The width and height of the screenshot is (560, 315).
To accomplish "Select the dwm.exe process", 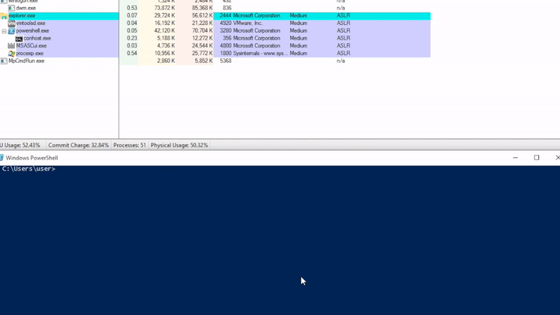I will click(x=26, y=8).
